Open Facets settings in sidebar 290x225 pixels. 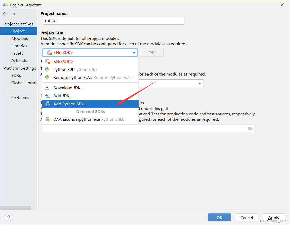point(19,53)
